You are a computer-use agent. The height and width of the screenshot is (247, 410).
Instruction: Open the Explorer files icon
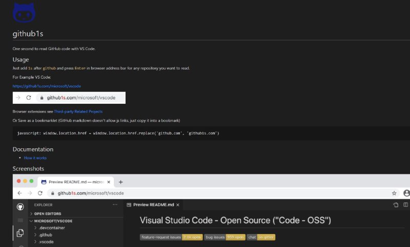tap(20, 233)
